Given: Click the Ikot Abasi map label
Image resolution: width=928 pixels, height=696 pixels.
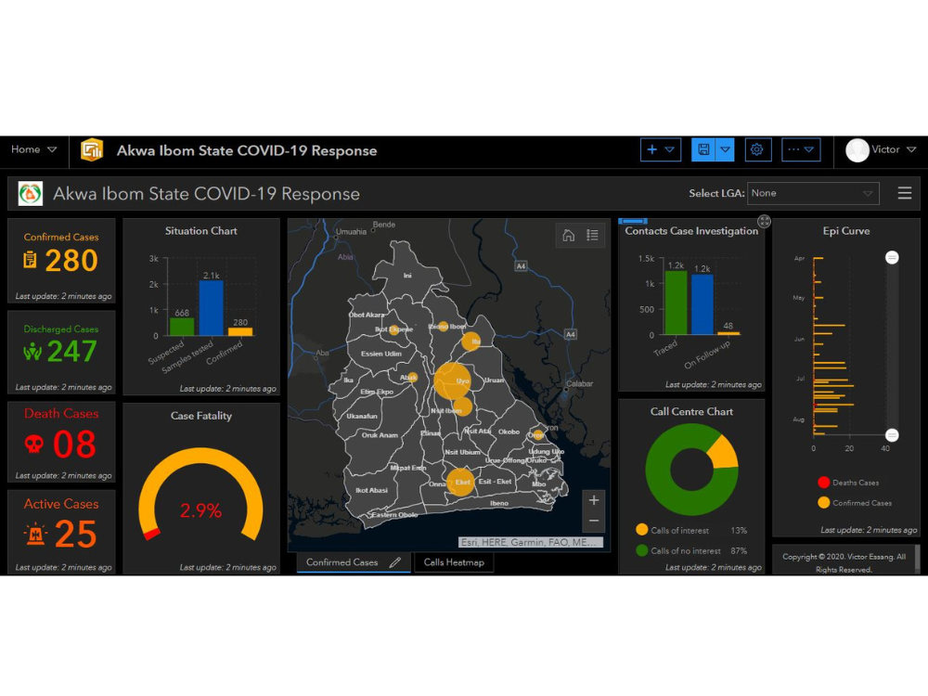Looking at the screenshot, I should point(372,490).
